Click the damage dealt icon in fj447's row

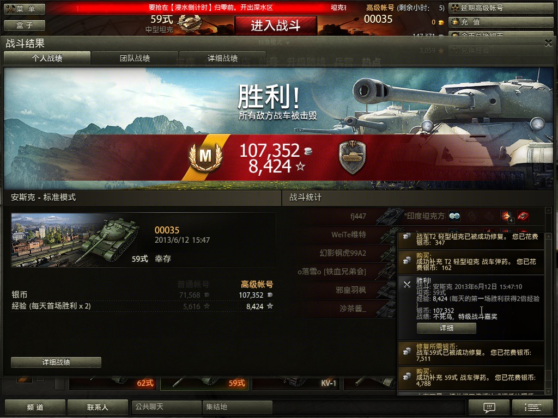coord(506,216)
